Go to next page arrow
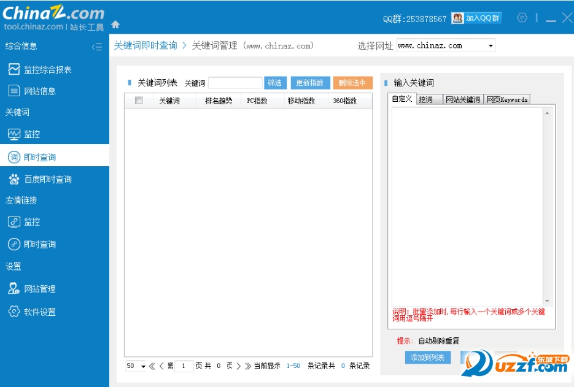 [x=239, y=366]
